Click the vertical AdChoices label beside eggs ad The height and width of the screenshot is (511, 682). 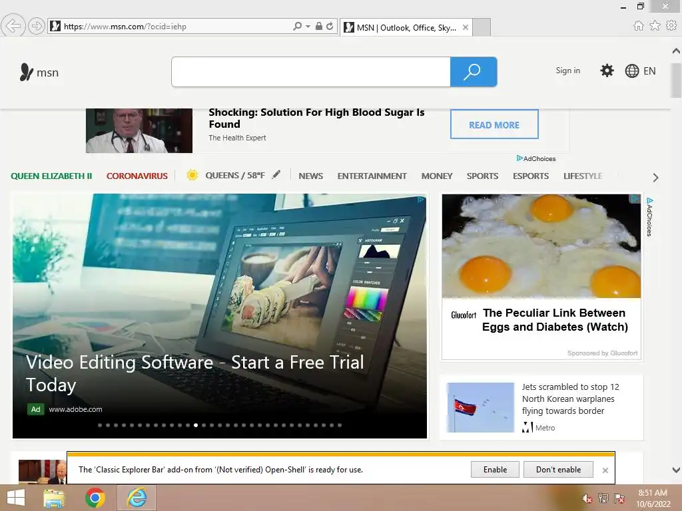point(649,217)
